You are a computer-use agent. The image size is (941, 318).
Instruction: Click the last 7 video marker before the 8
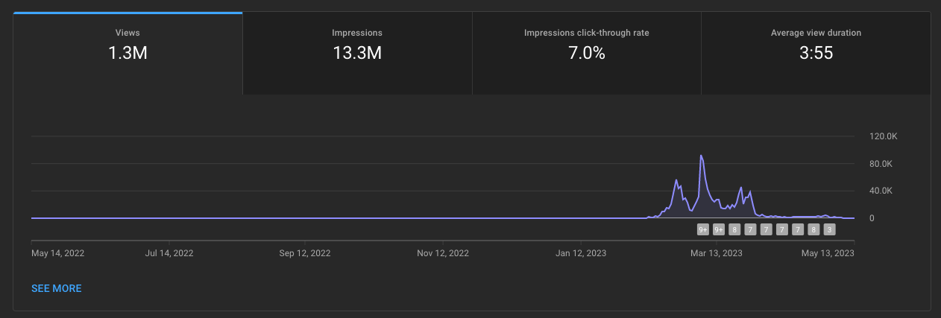798,229
